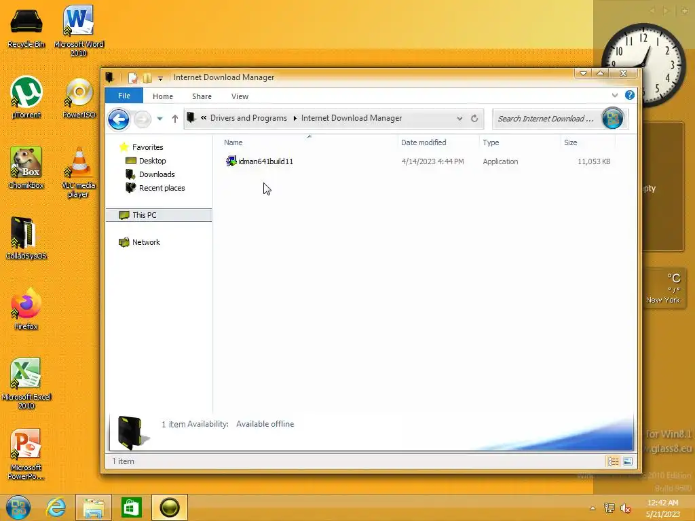695x521 pixels.
Task: Click the muted volume icon in the tray
Action: tap(625, 508)
